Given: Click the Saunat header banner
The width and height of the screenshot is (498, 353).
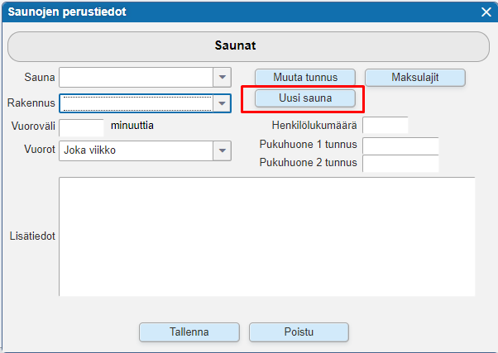Looking at the screenshot, I should tap(248, 46).
